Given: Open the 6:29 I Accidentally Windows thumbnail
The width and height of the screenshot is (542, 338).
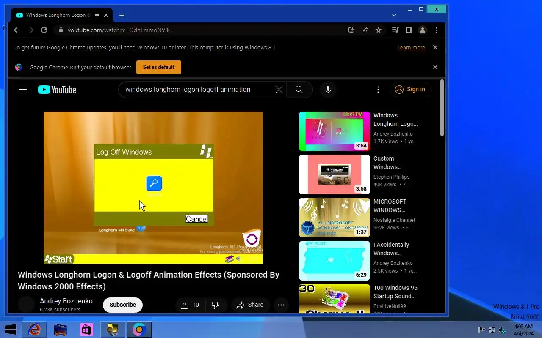Looking at the screenshot, I should (335, 261).
